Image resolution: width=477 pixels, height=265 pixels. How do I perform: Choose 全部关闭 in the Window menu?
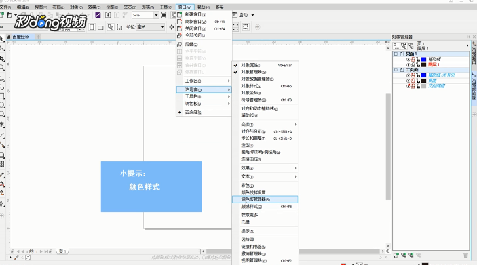[204, 35]
